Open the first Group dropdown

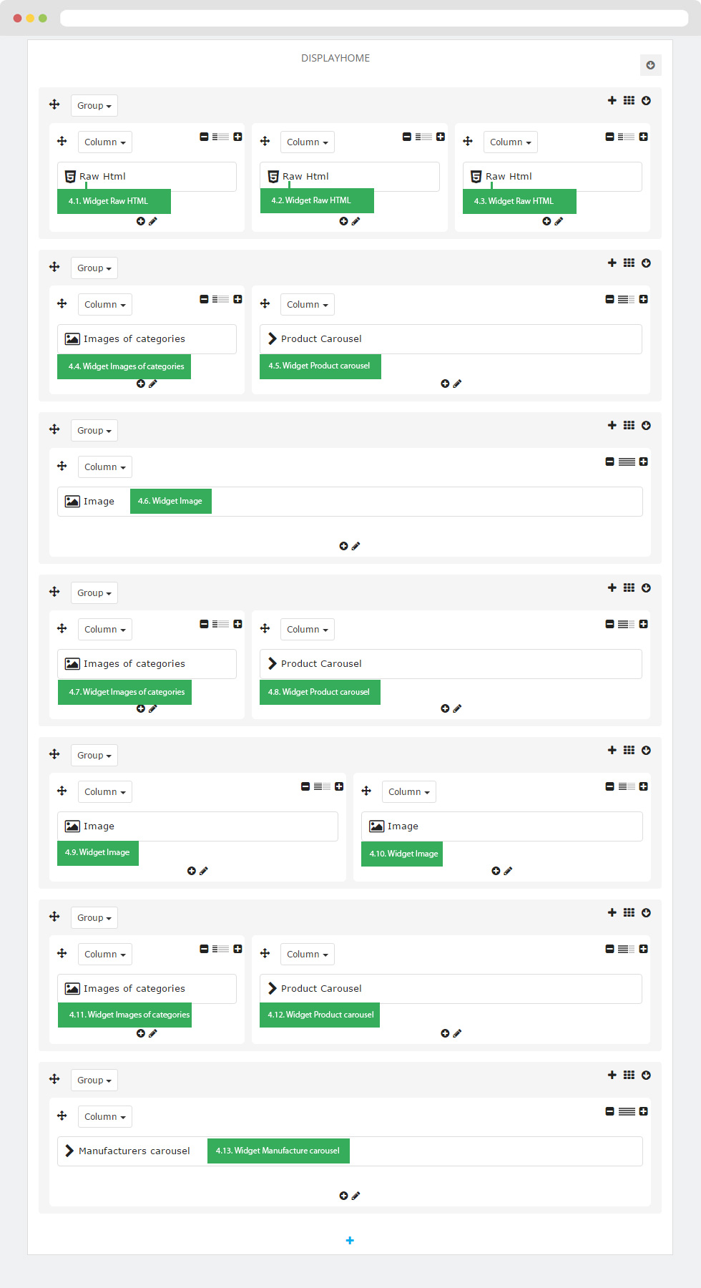(94, 105)
